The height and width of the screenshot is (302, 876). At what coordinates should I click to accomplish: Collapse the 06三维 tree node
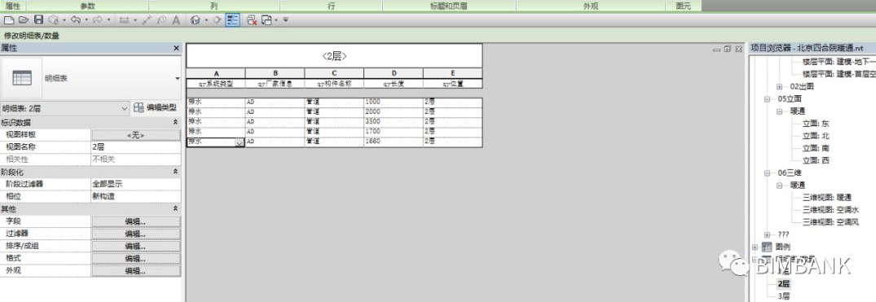tap(768, 173)
